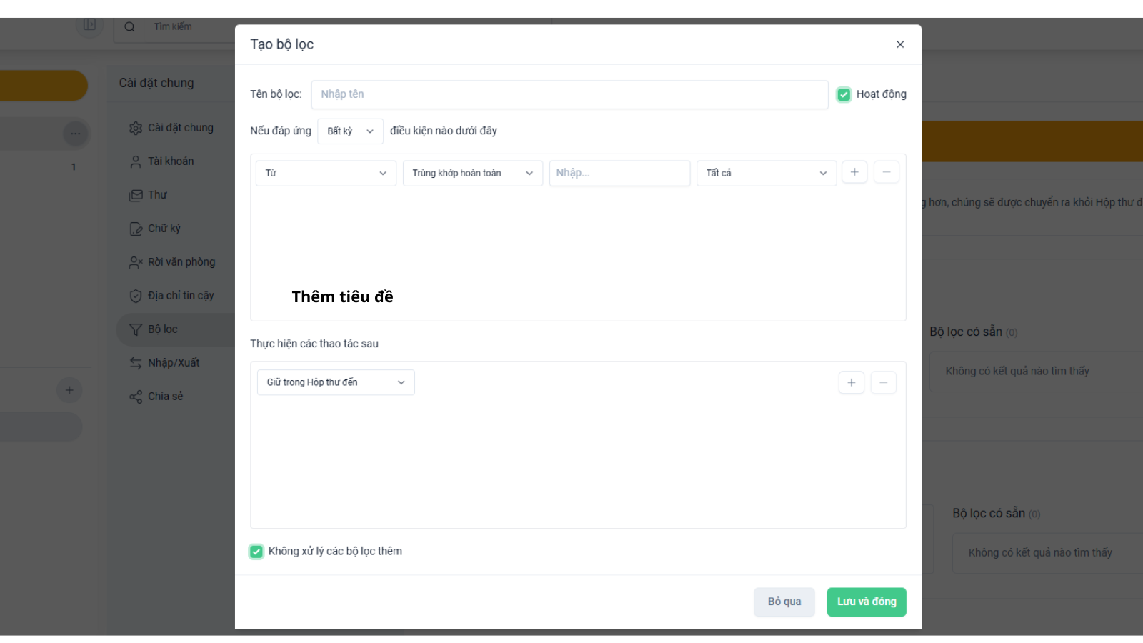Click the Lưu và đóng button
Screen dimensions: 1143x643
[867, 602]
